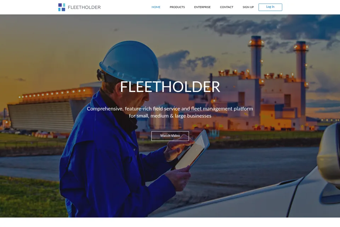Click the FLEETHOLDER brand name in header
The height and width of the screenshot is (227, 340).
click(84, 7)
